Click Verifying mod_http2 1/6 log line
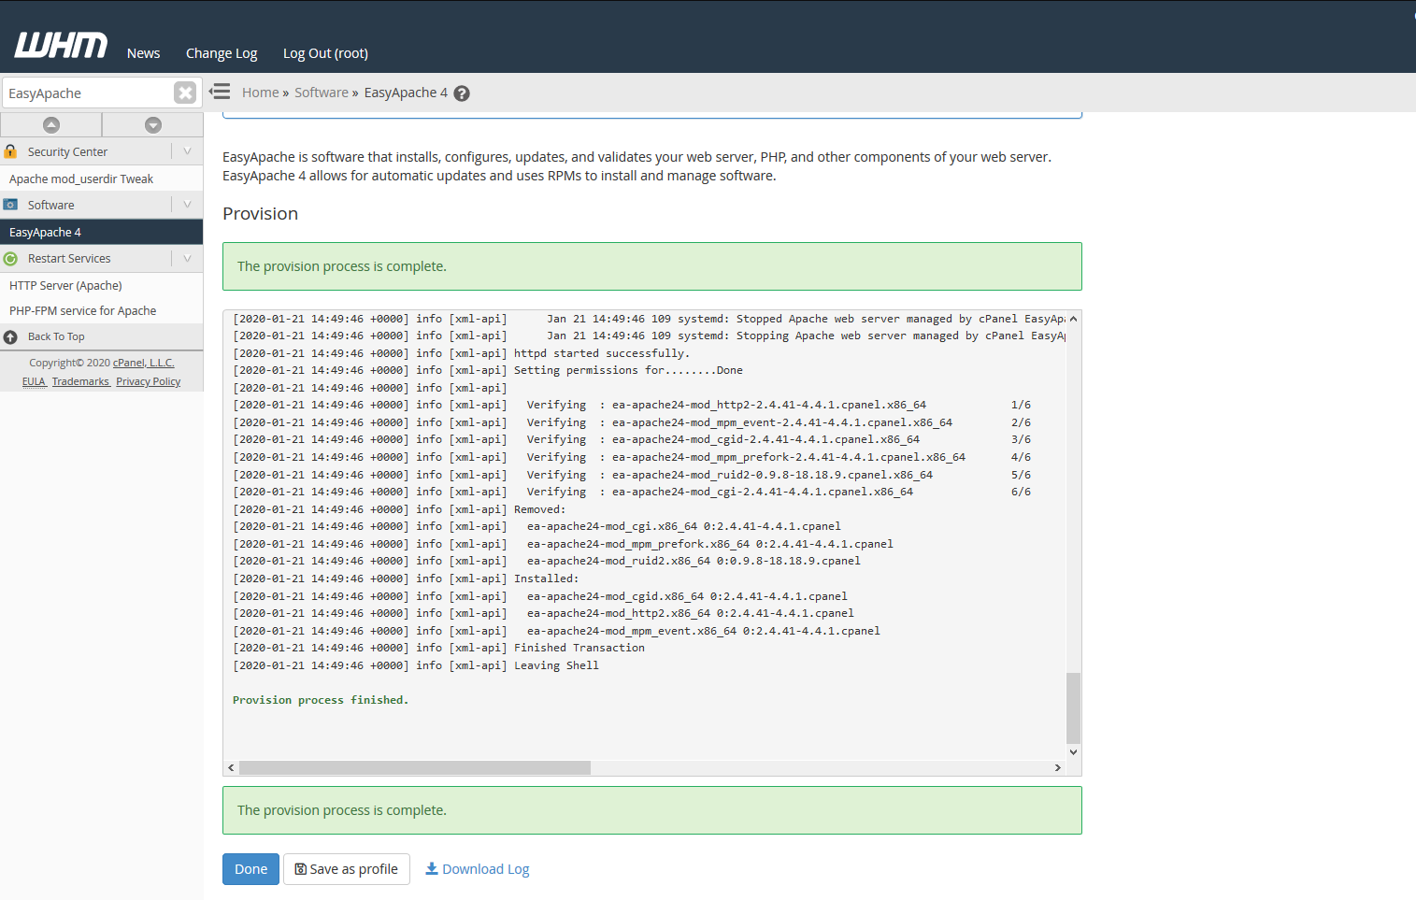1416x900 pixels. click(632, 405)
